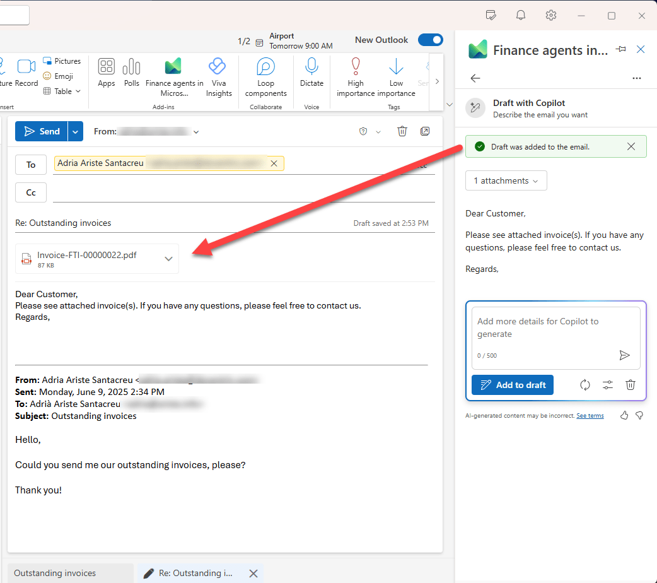
Task: Expand the ribbon options chevron
Action: point(449,105)
